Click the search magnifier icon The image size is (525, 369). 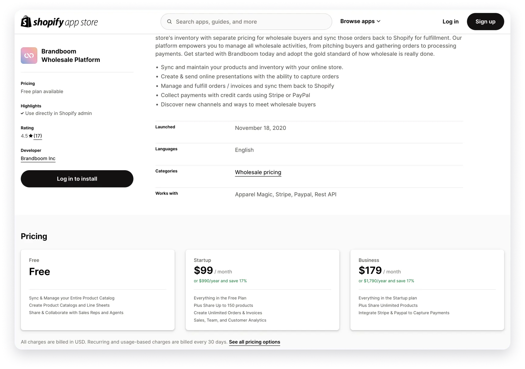(169, 22)
